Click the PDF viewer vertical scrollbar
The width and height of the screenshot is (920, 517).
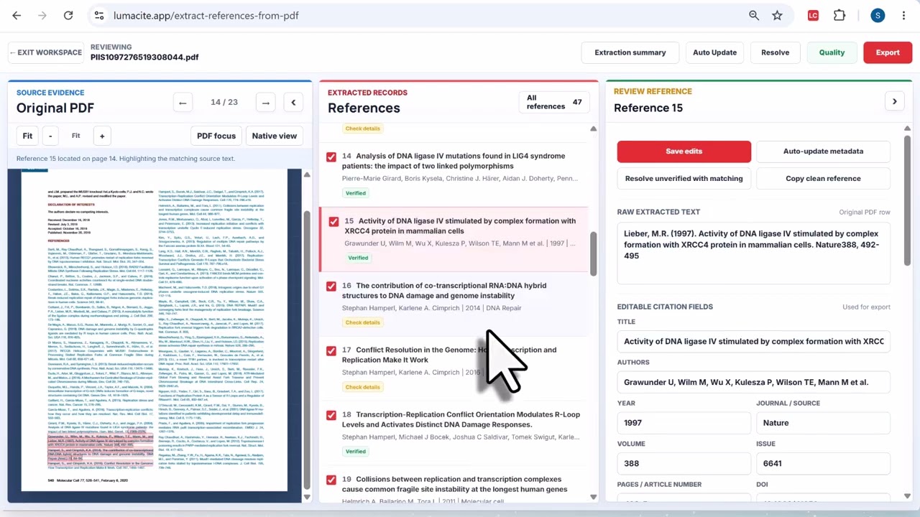click(307, 348)
